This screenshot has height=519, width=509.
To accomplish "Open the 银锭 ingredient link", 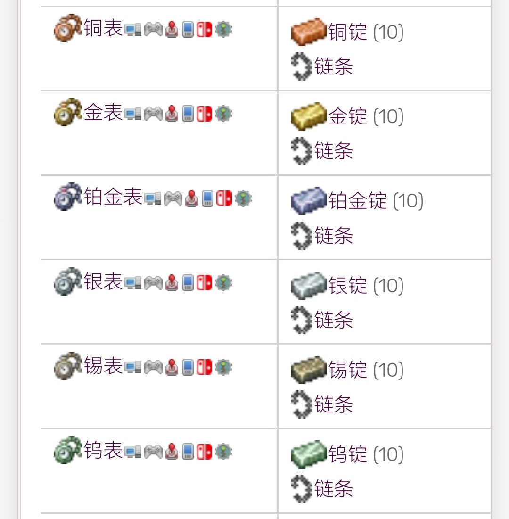I will (x=348, y=286).
